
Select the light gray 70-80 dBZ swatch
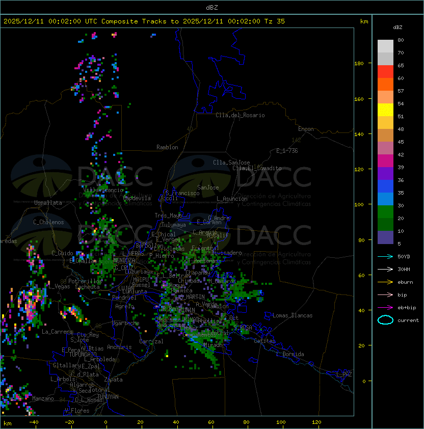coord(385,46)
